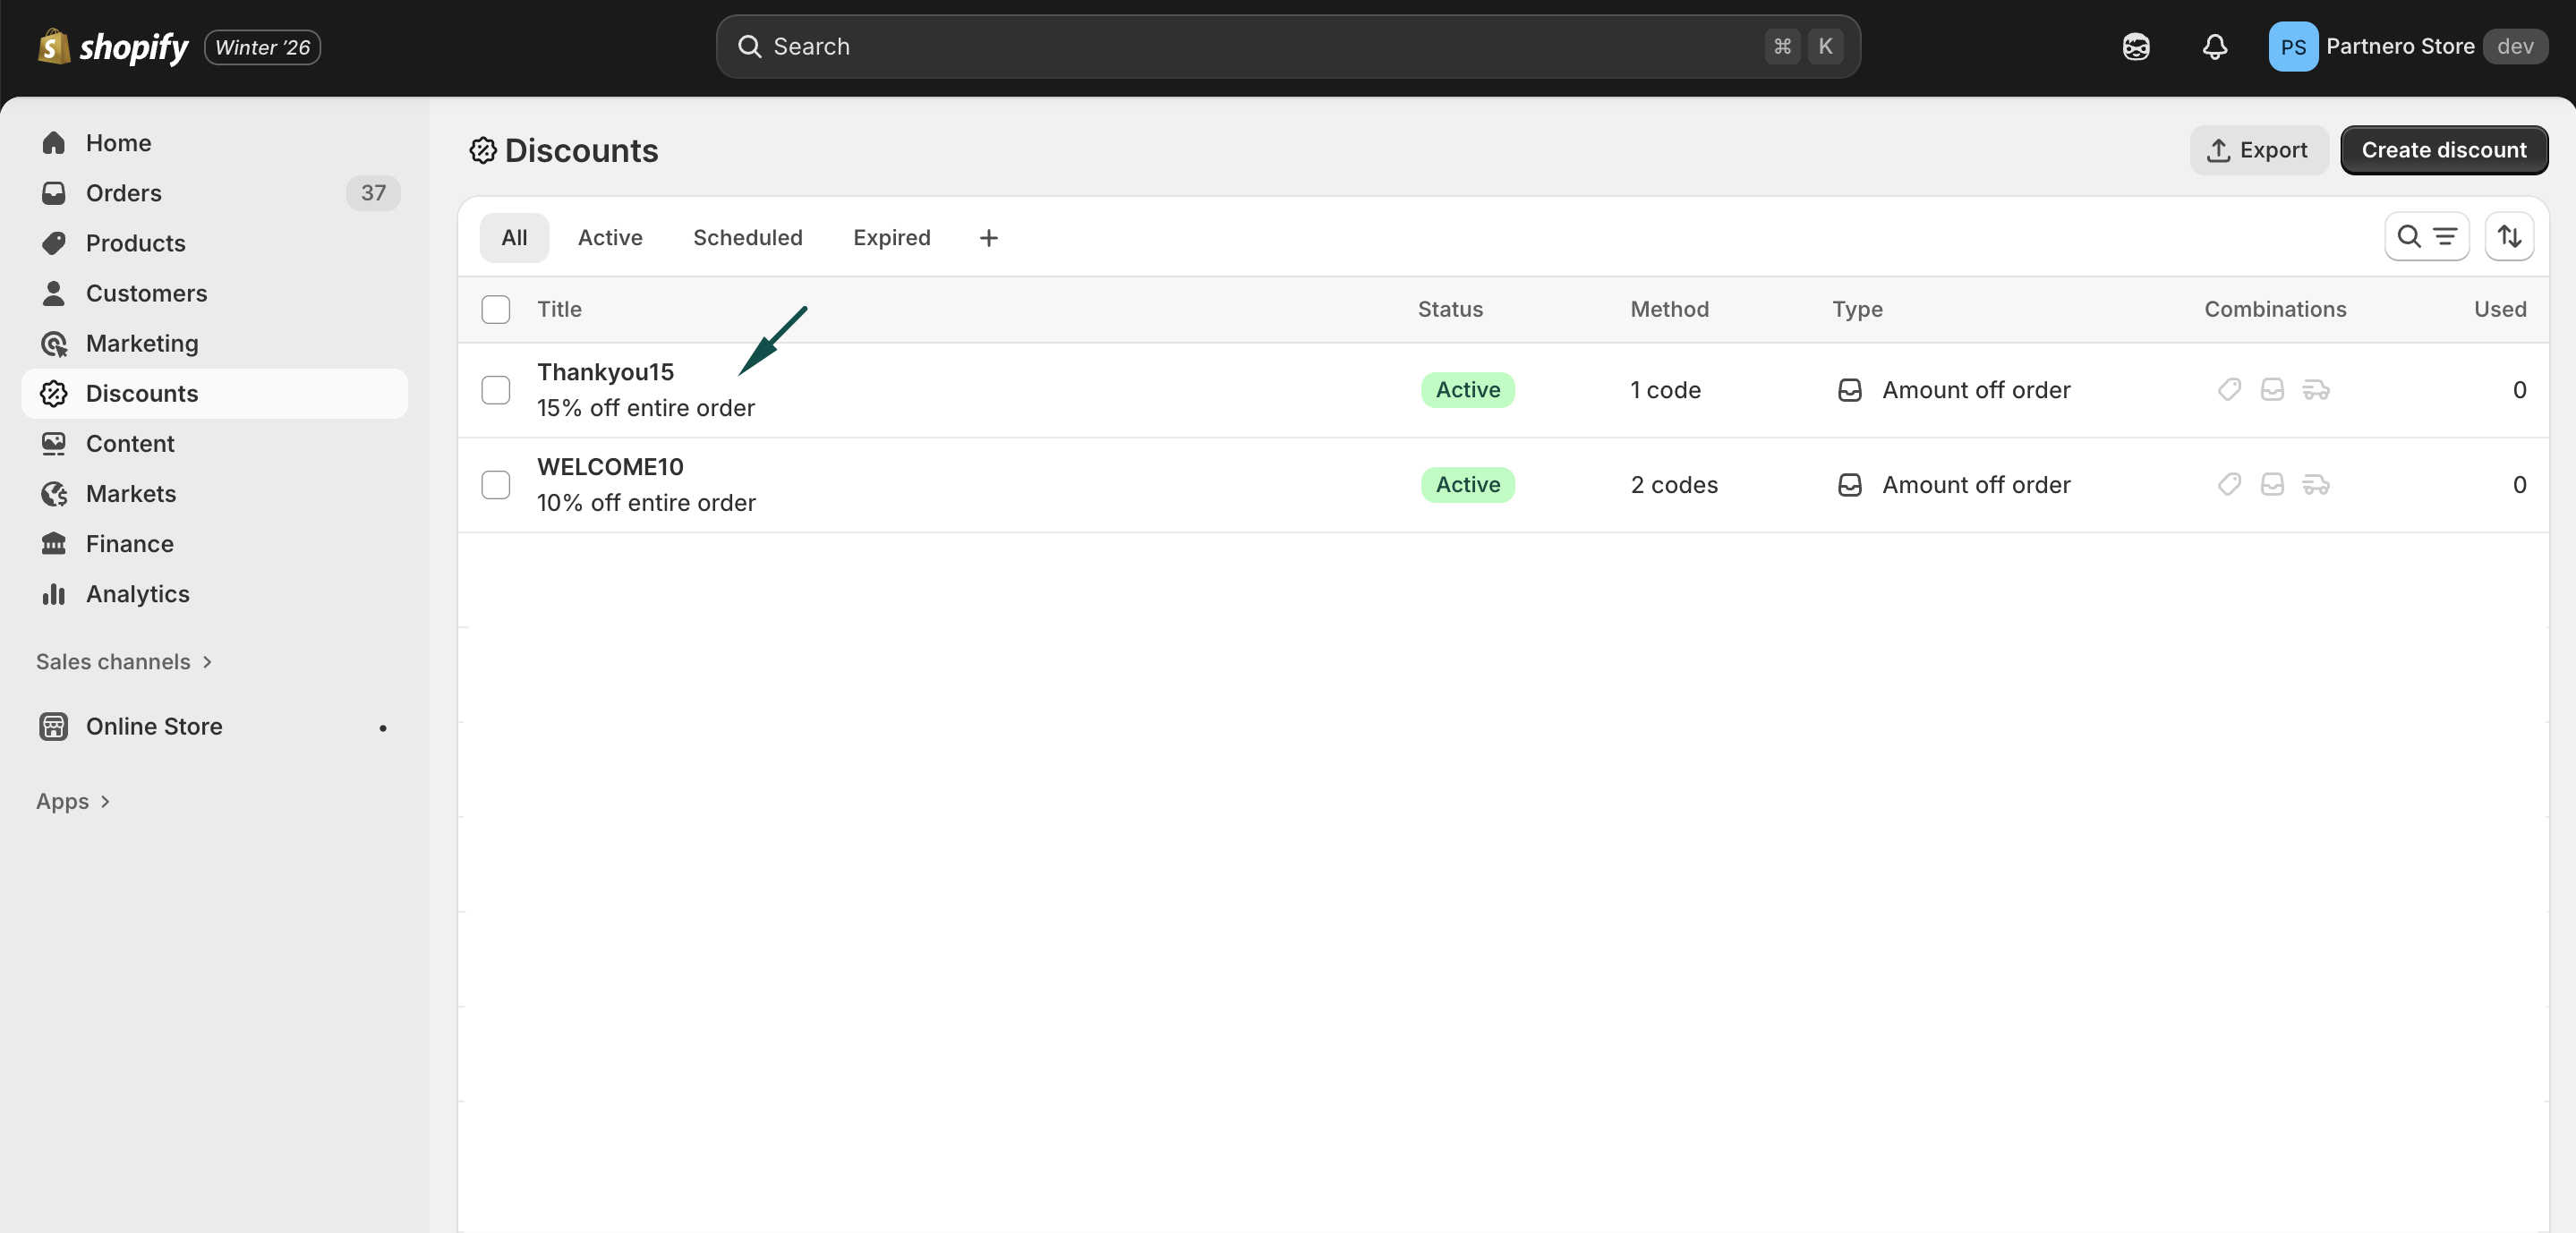Click shipping combination icon on Thankyou15 row
2576x1233 pixels.
point(2315,390)
